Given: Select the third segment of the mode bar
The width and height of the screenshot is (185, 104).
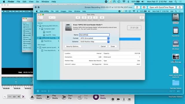Looking at the screenshot, I should pos(14,97).
